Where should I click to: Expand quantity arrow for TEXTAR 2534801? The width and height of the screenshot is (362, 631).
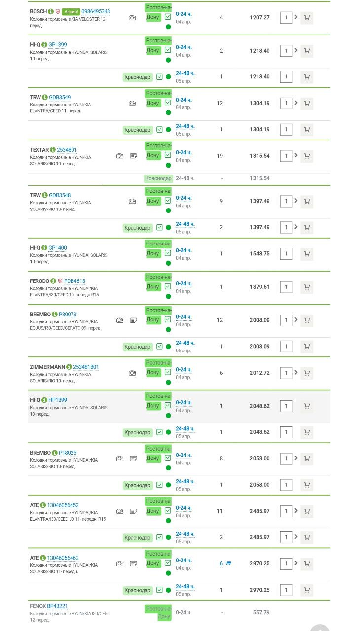tap(296, 156)
